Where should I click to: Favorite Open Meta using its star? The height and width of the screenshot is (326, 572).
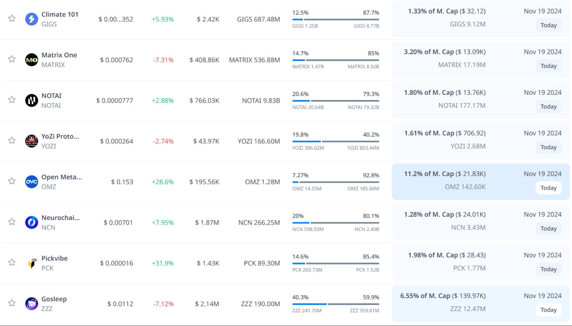tap(12, 181)
